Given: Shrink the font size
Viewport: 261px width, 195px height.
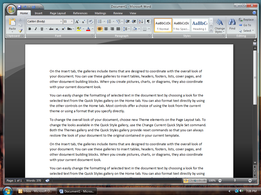Looking at the screenshot, I should (83, 22).
